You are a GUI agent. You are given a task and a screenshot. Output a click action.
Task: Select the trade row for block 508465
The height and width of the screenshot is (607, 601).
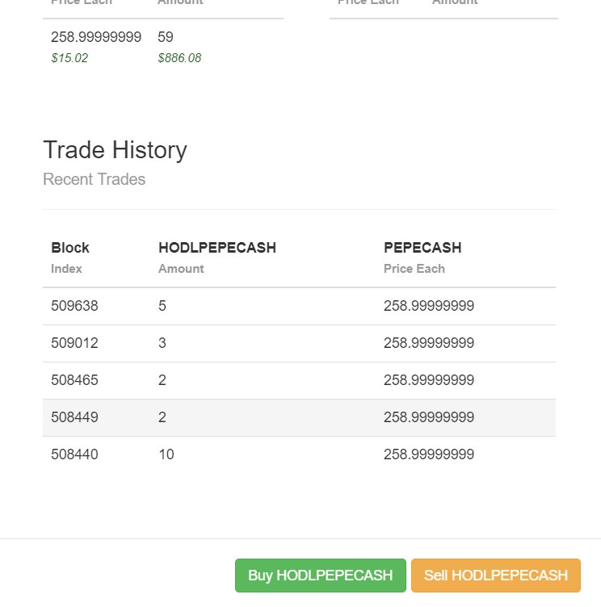299,380
